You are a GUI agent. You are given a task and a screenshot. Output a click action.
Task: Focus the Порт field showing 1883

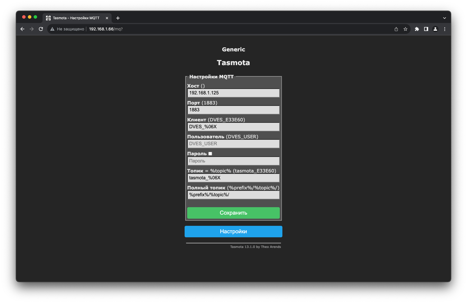(234, 110)
